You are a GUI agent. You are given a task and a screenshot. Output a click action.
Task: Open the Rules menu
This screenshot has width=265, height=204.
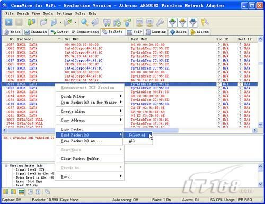(x=80, y=13)
